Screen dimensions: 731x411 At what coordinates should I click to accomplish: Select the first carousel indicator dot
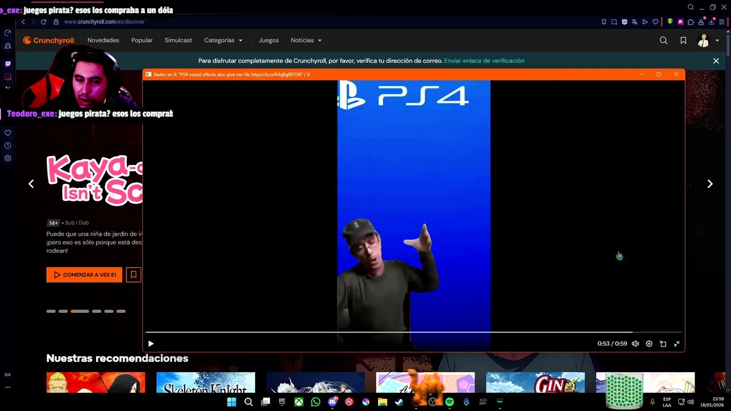[x=51, y=311]
